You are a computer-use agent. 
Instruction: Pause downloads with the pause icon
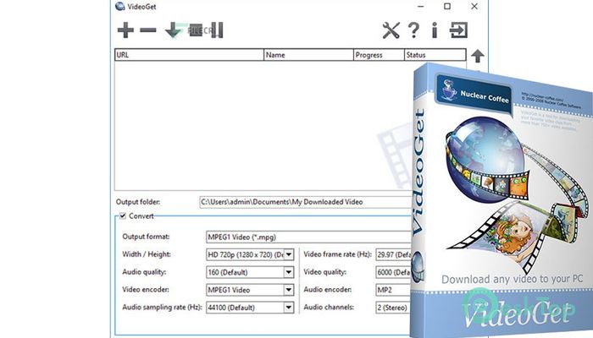tap(217, 30)
